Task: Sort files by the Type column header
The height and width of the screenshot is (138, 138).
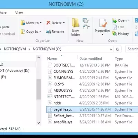Action: click(x=119, y=59)
